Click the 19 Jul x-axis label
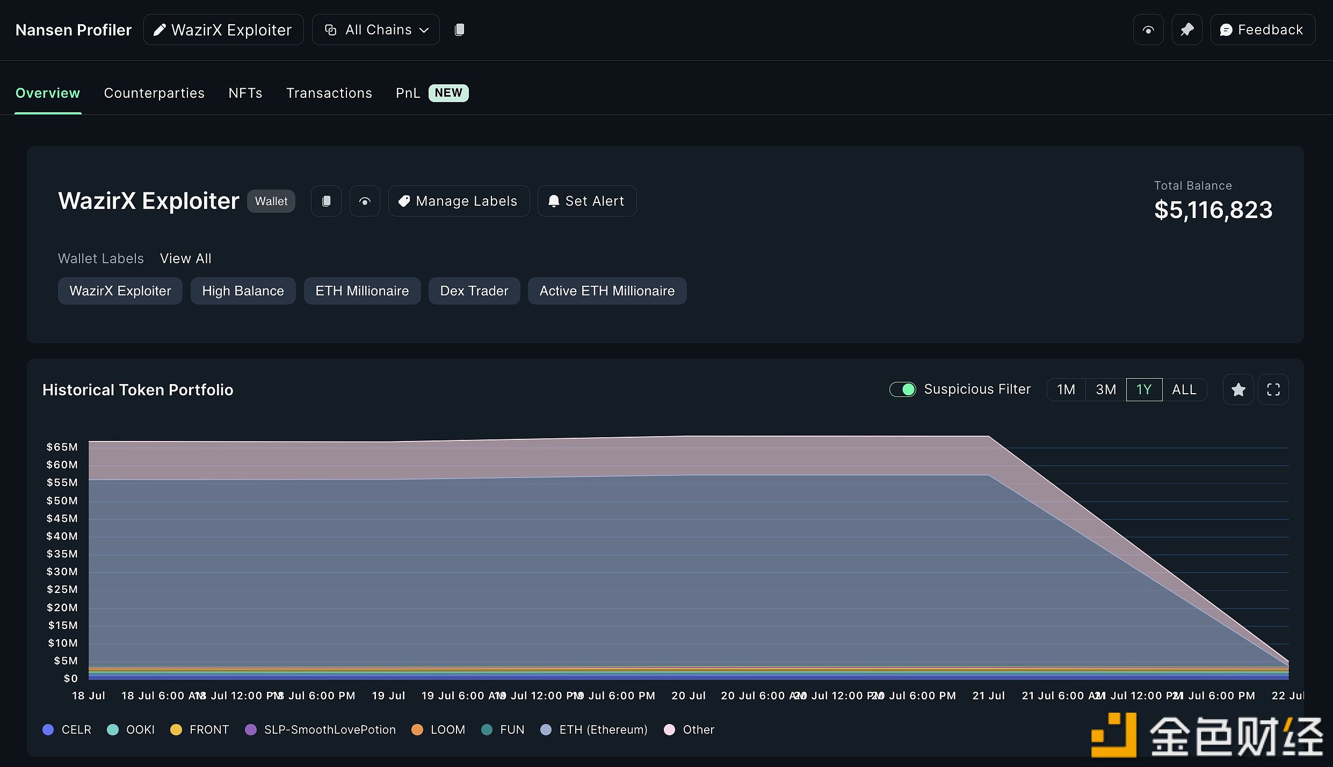 pyautogui.click(x=388, y=696)
